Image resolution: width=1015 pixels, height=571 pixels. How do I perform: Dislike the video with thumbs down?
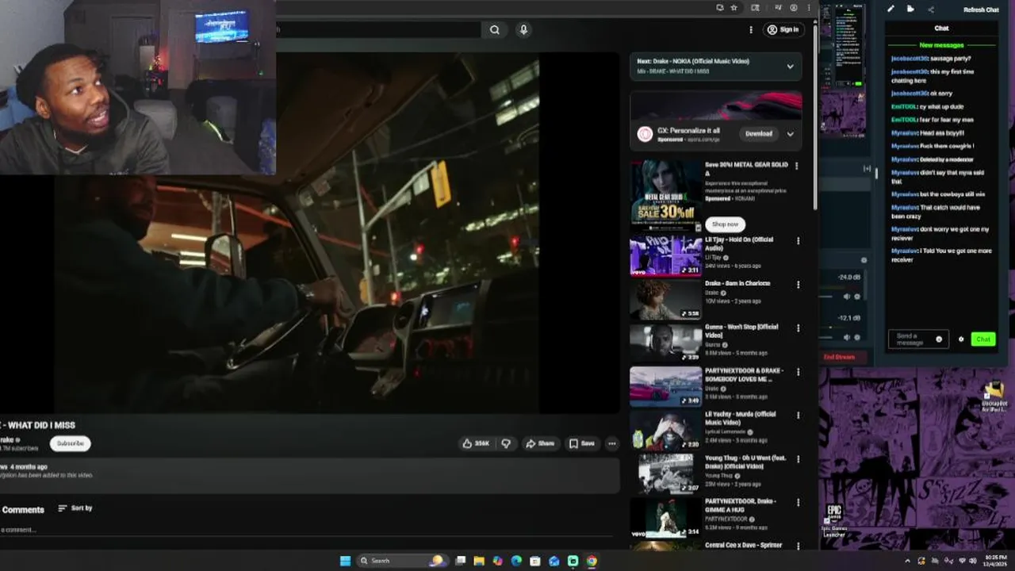506,443
